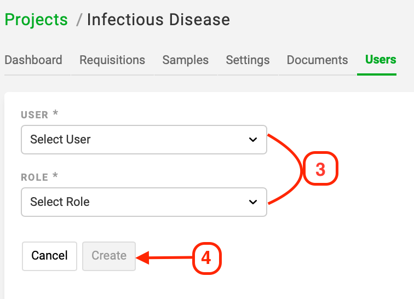Open the Requisitions tab
This screenshot has height=299, width=414.
[x=112, y=60]
